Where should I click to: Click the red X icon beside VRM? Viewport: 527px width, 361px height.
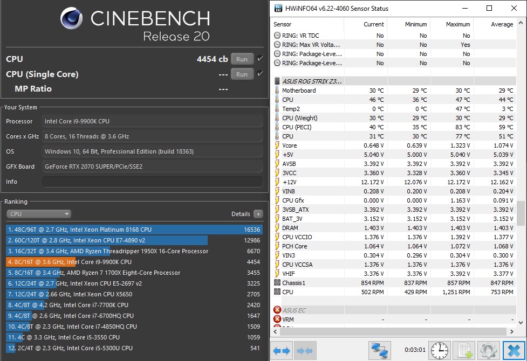(277, 319)
